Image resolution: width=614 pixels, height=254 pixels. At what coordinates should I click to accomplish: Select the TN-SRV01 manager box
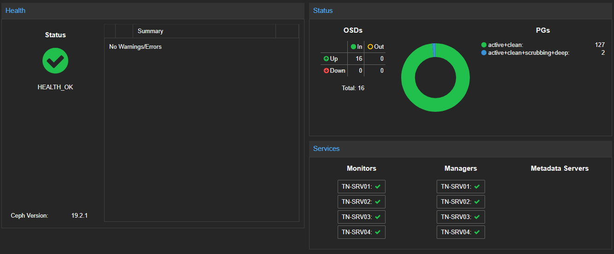coord(461,186)
